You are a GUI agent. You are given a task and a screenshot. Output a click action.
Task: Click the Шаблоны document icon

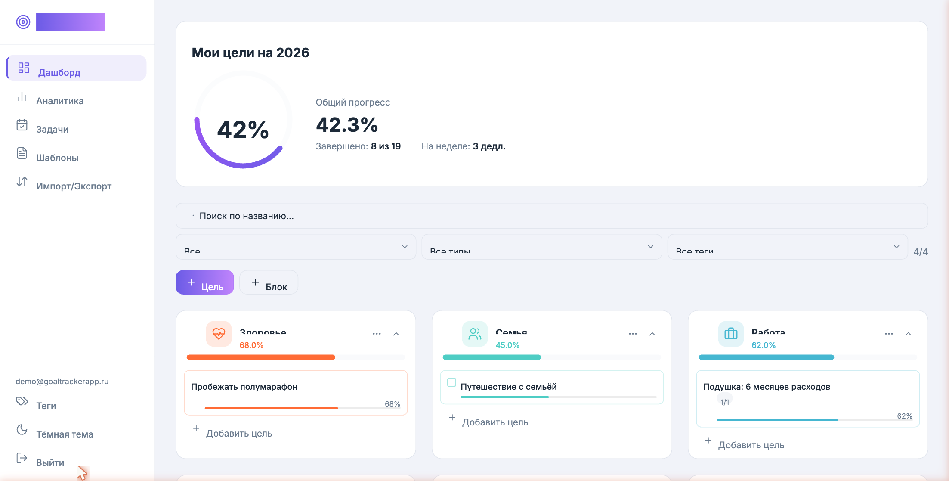(x=22, y=153)
